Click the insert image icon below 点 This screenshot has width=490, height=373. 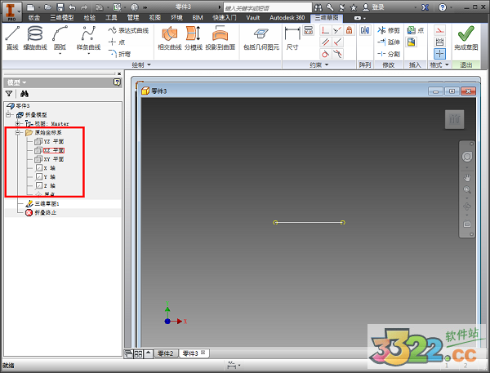click(412, 42)
